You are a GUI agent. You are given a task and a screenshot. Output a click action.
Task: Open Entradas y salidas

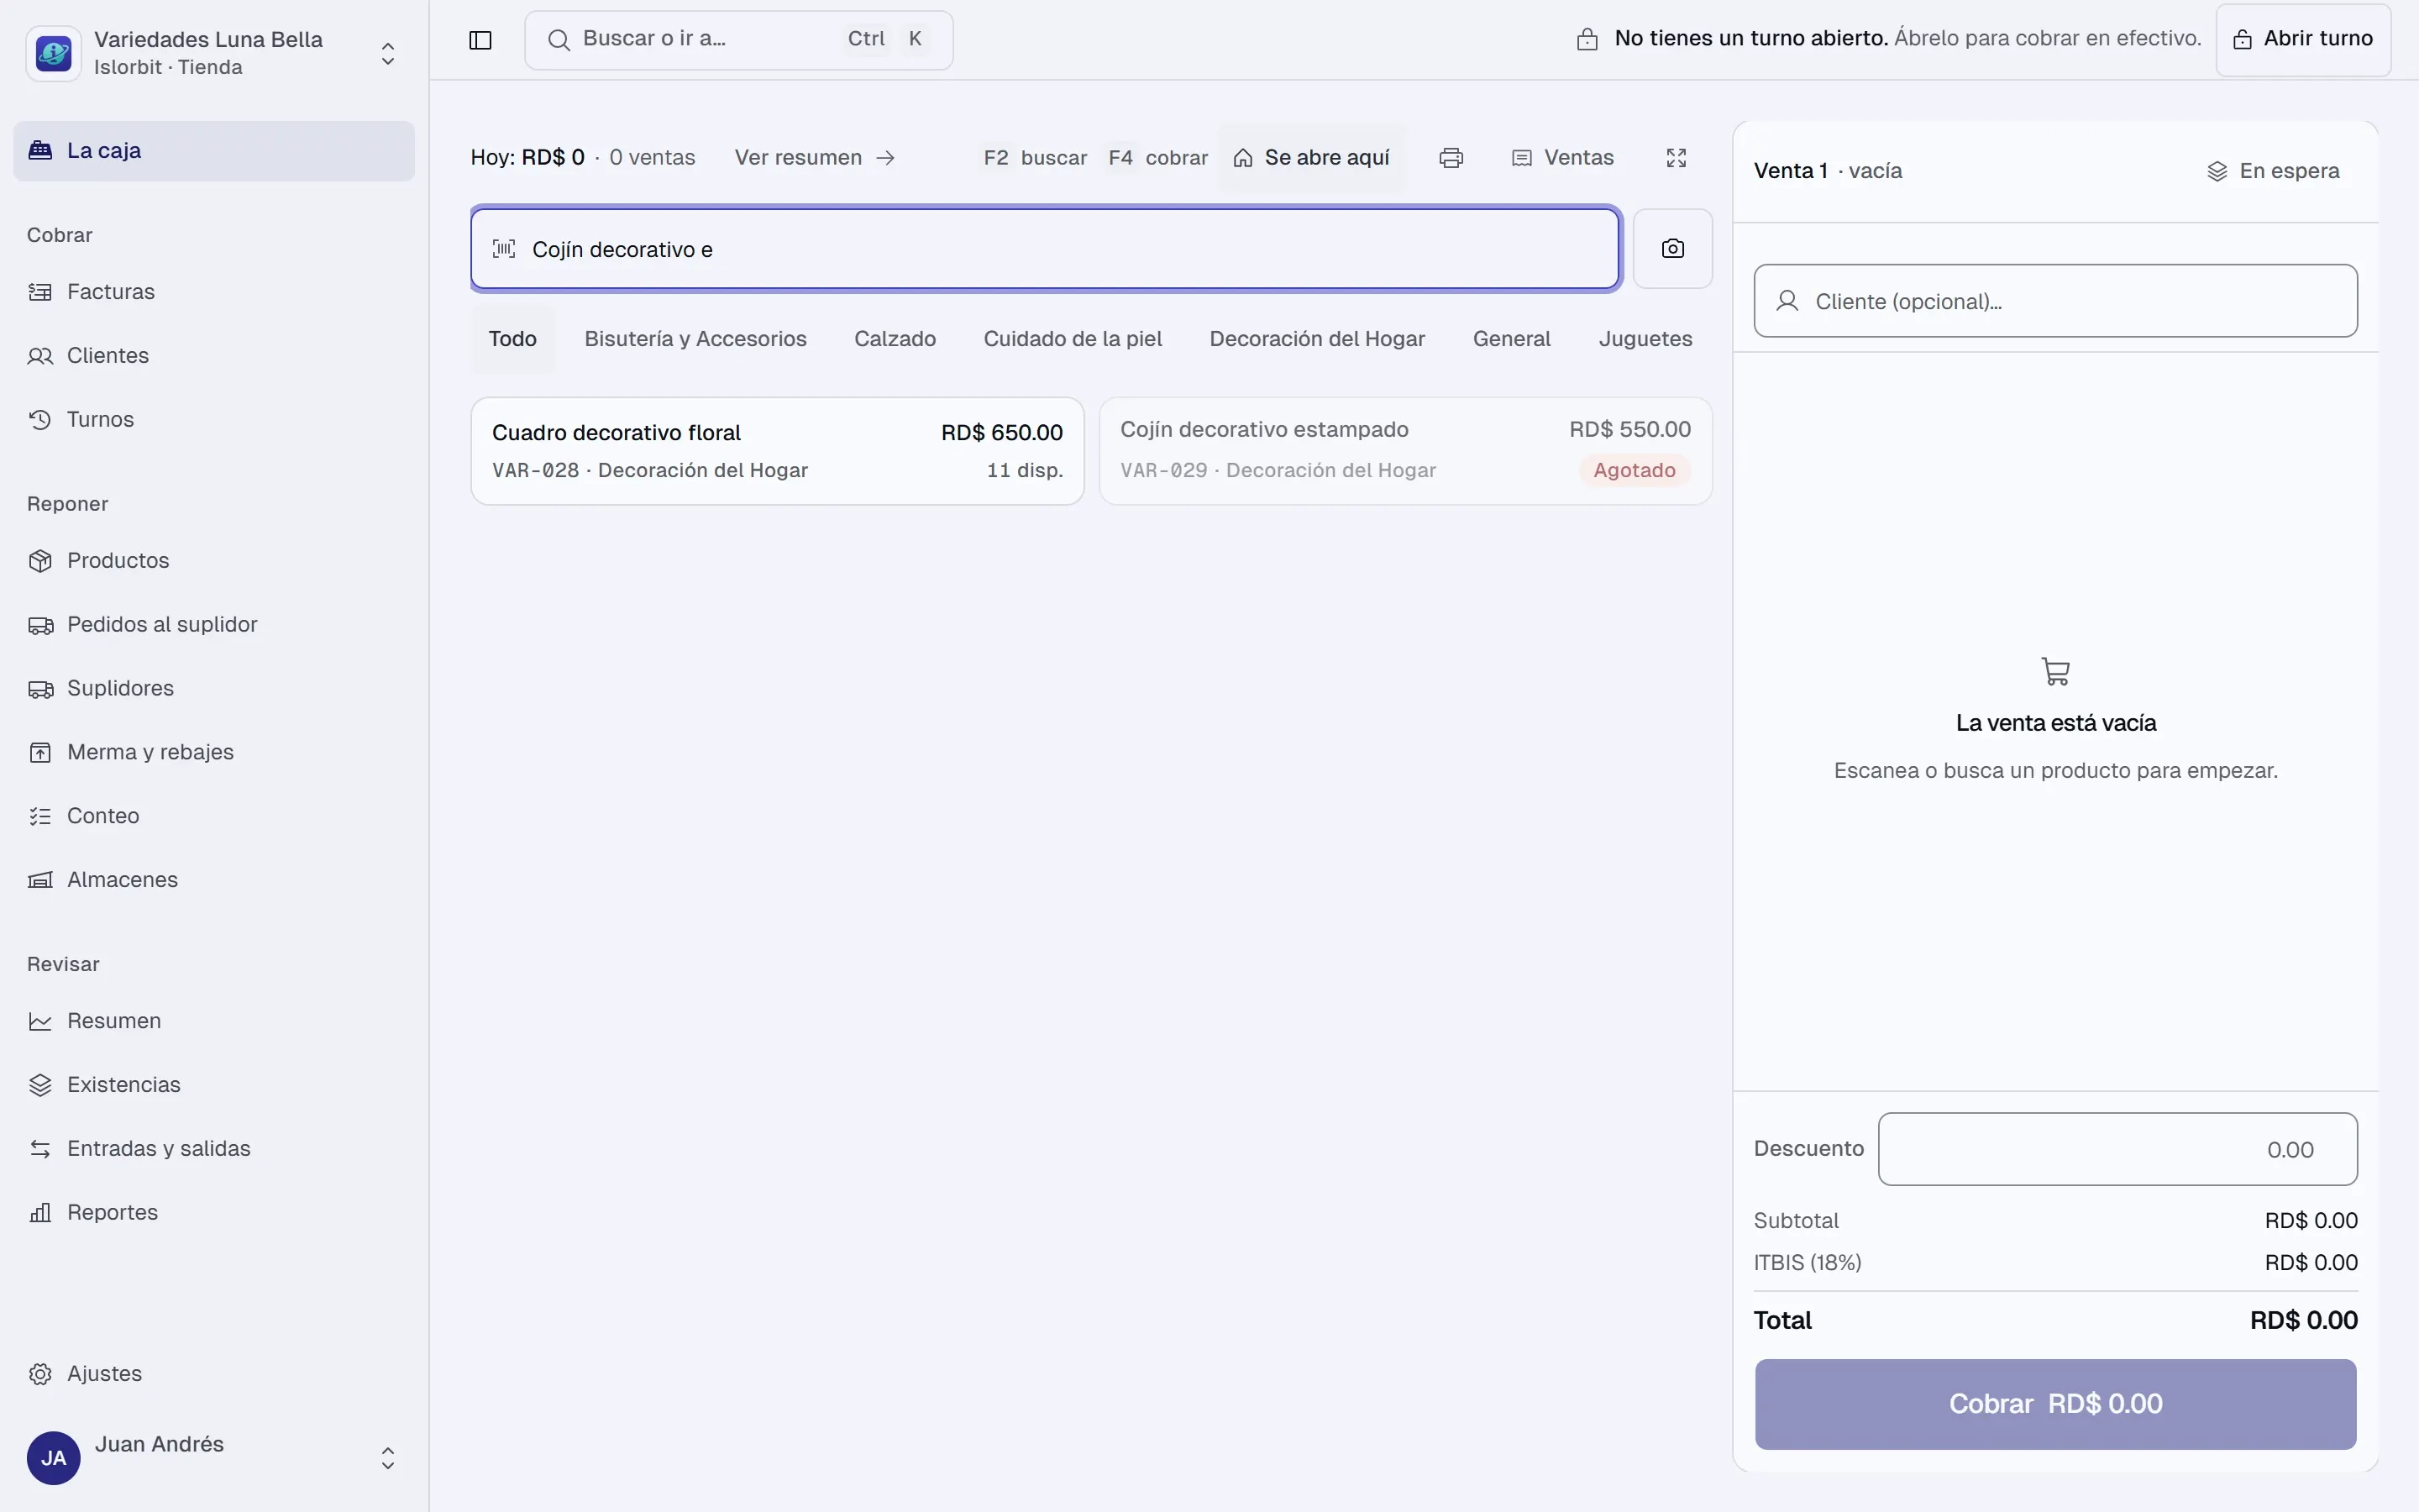tap(214, 1150)
